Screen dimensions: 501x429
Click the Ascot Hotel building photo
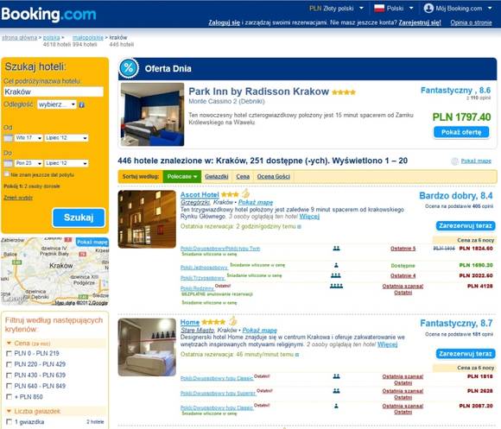147,219
